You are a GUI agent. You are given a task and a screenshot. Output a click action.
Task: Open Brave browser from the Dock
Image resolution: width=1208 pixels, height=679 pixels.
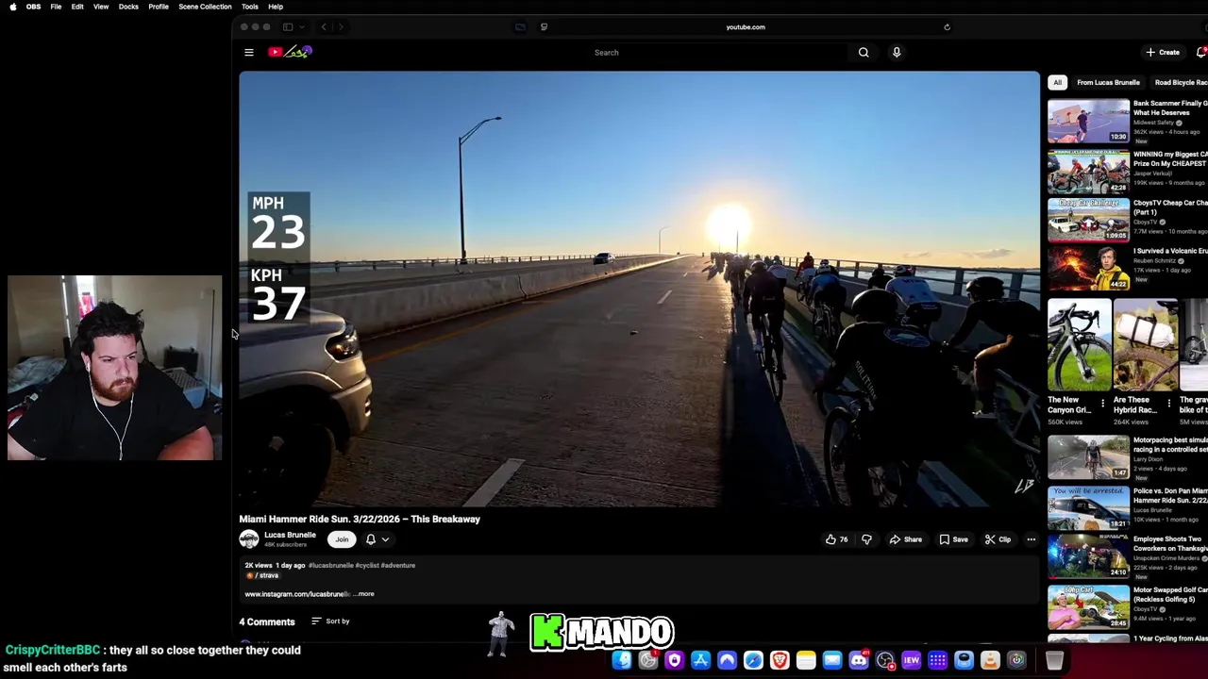coord(780,660)
